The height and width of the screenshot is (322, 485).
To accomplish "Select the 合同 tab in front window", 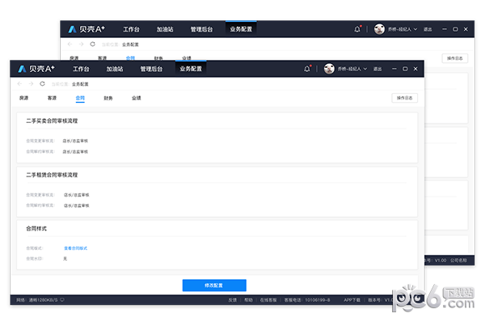I will pos(80,98).
